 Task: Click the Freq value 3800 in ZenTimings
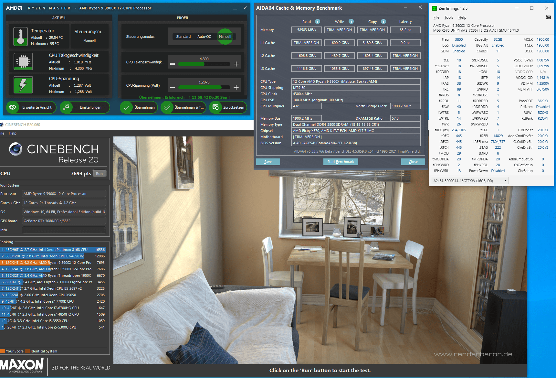tap(459, 39)
